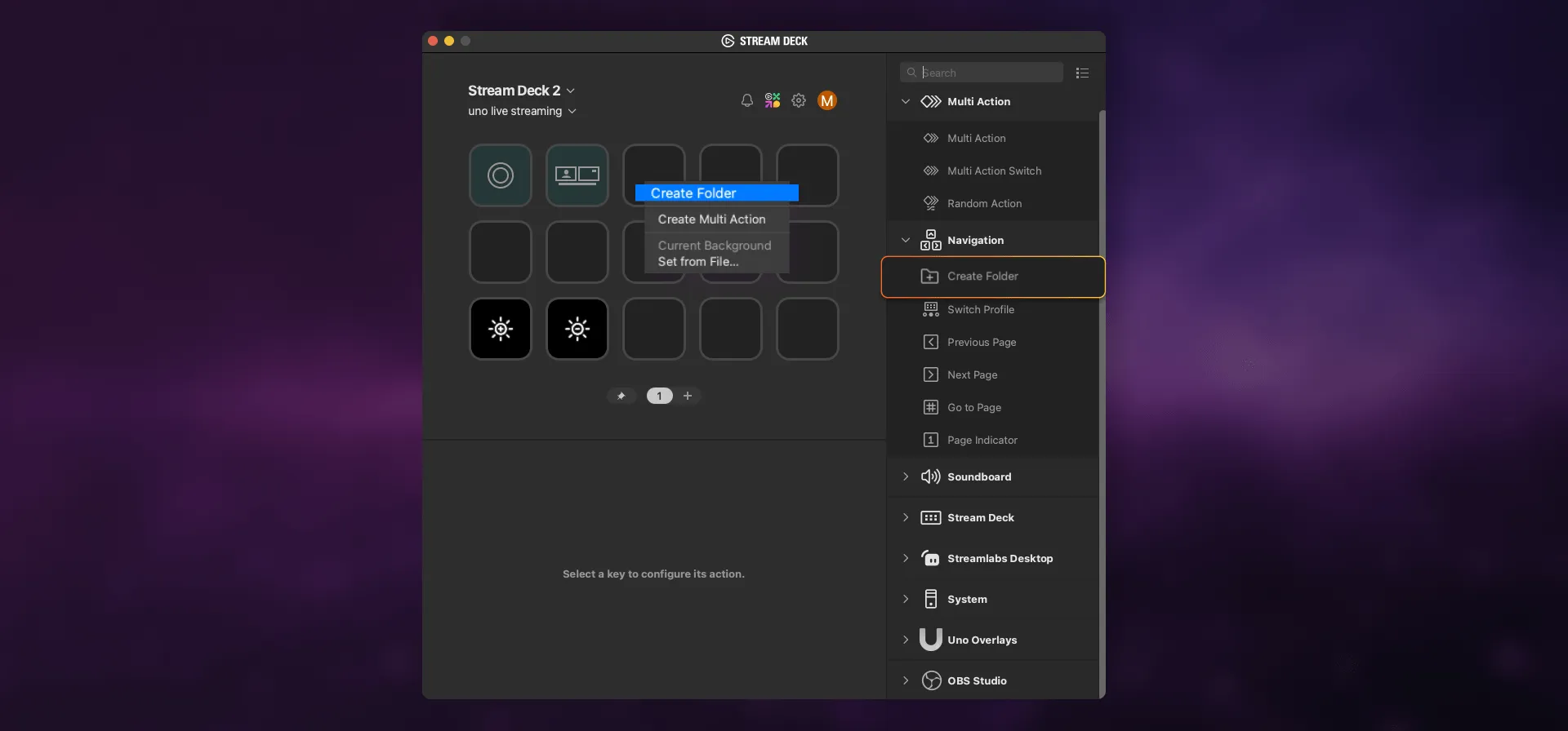Toggle the action list view icon
This screenshot has width=1568, height=731.
coord(1082,73)
